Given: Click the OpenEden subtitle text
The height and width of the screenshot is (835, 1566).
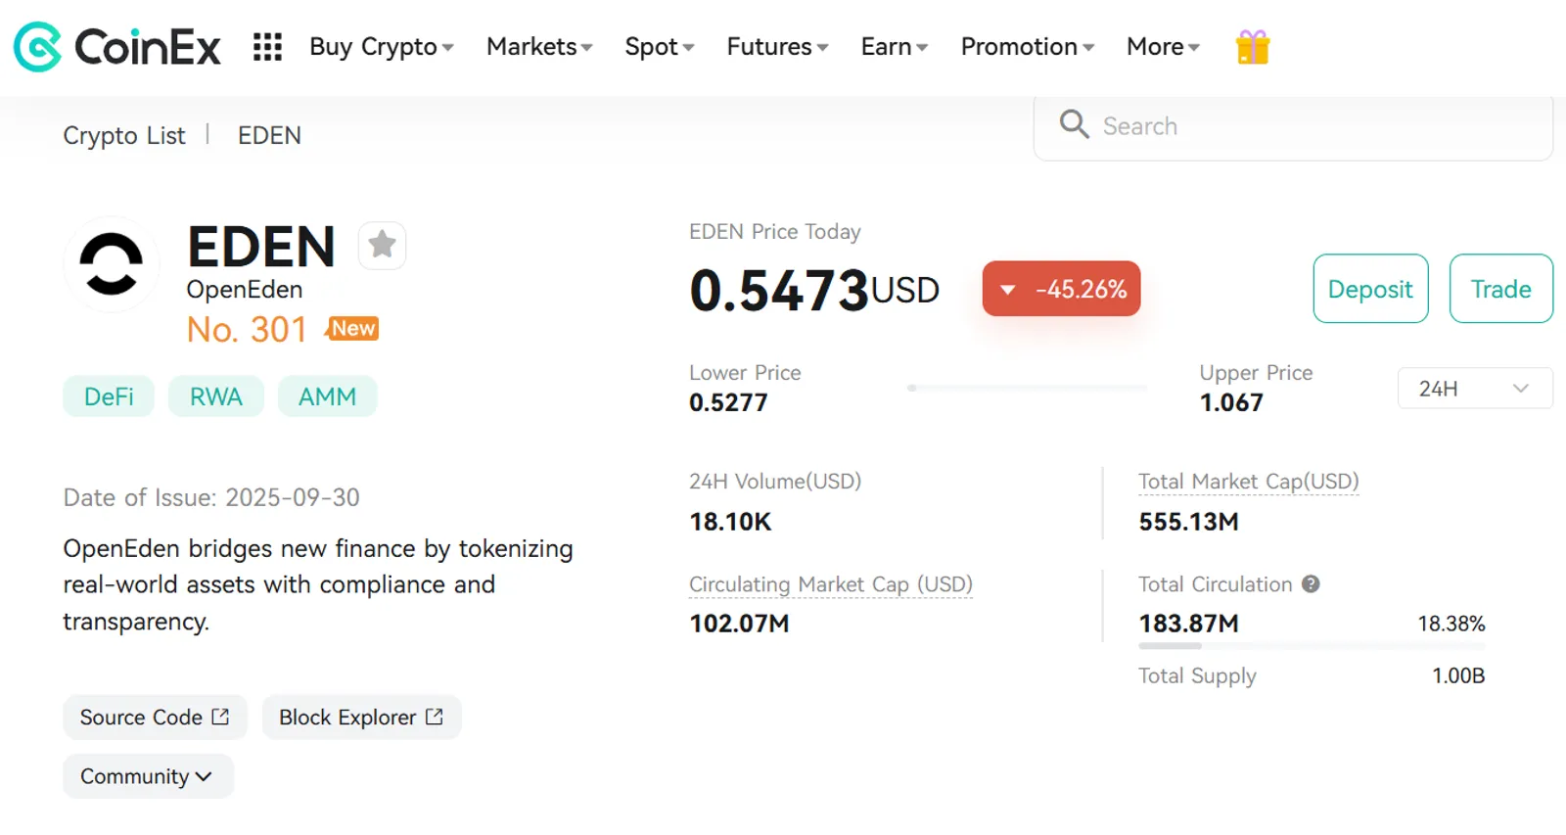Looking at the screenshot, I should (x=245, y=290).
